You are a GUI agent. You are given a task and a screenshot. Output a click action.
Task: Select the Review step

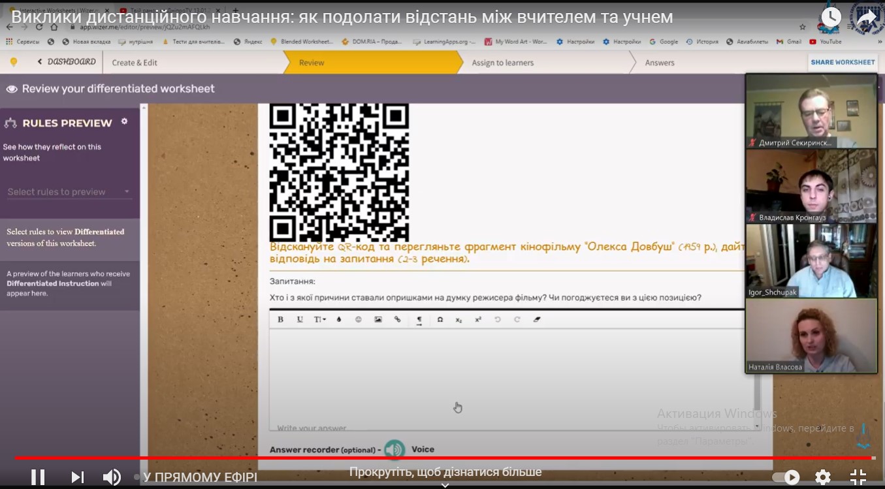(x=312, y=63)
